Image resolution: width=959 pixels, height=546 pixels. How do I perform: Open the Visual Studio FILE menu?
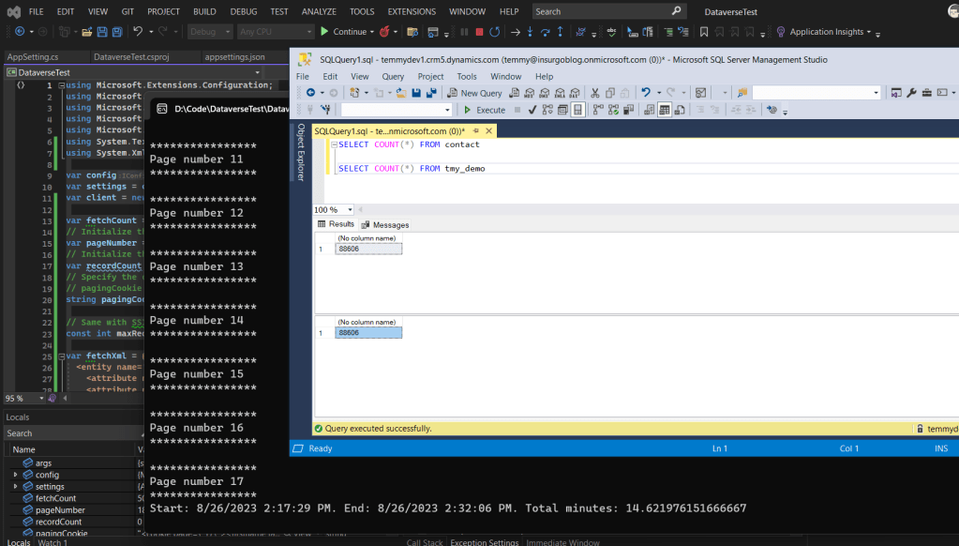click(36, 11)
